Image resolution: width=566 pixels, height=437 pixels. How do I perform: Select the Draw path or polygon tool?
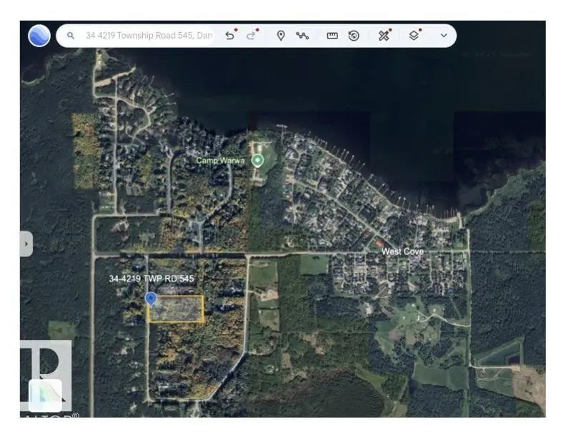(x=302, y=36)
